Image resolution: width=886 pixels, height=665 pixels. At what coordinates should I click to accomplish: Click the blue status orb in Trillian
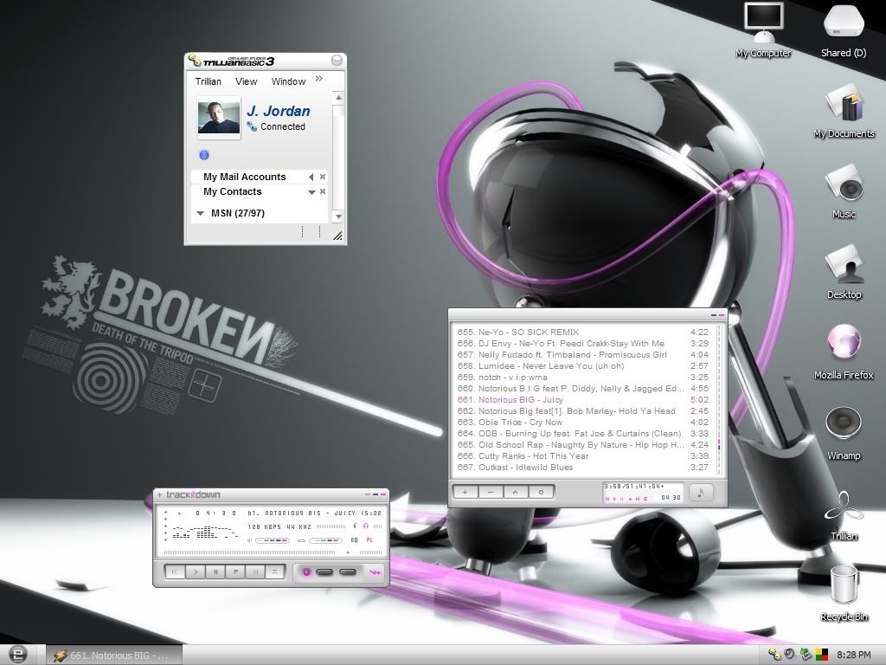(204, 155)
